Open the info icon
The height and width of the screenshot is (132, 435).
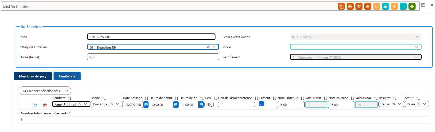[403, 7]
